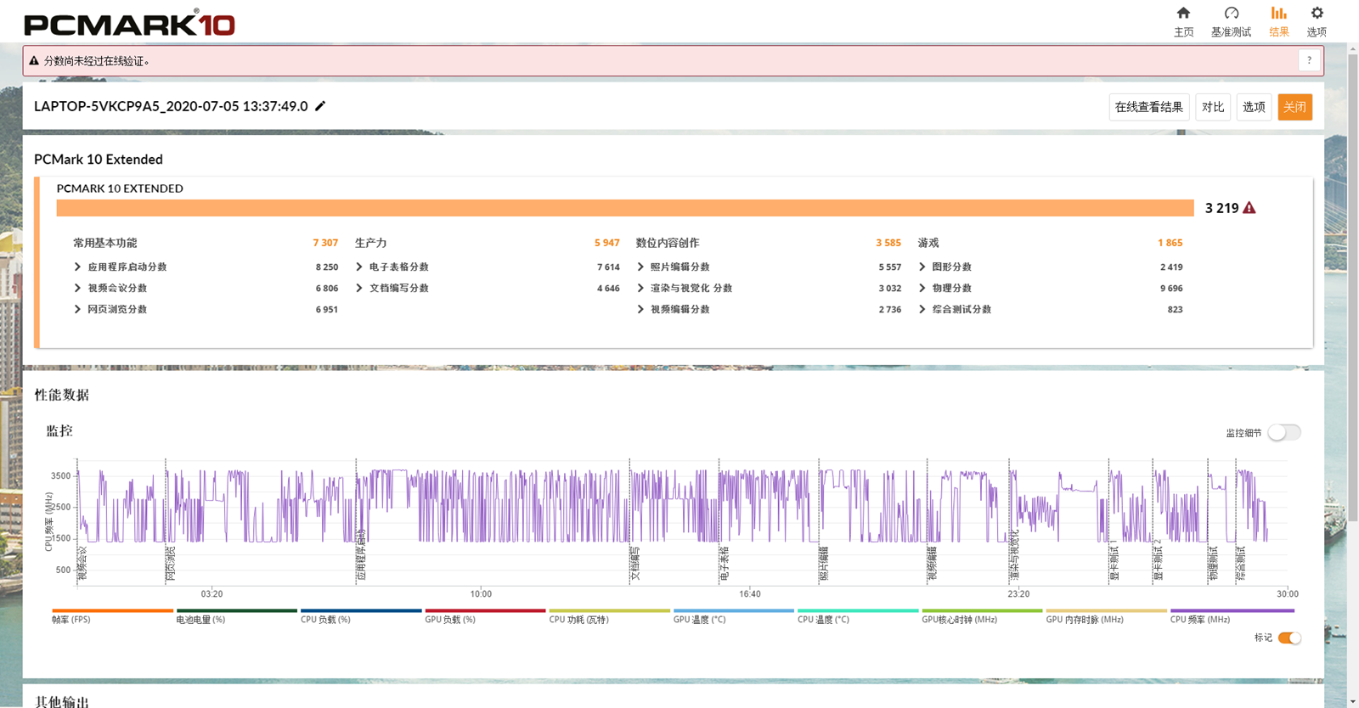Viewport: 1359px width, 708px height.
Task: Click the 在线查看结果 button
Action: [x=1148, y=107]
